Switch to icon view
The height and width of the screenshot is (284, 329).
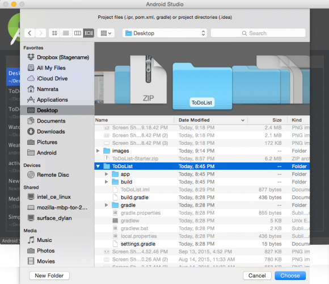[54, 33]
